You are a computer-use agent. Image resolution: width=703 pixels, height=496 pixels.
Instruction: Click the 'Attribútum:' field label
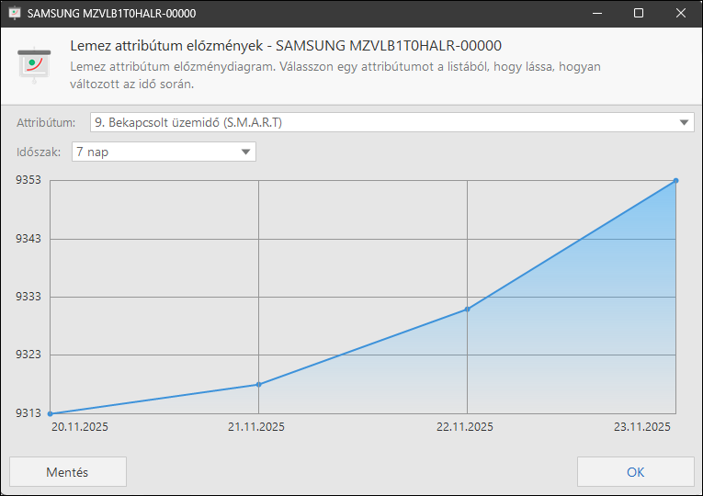[x=46, y=122]
